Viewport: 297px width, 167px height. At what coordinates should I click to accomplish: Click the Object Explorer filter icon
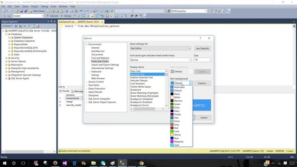coord(29,26)
